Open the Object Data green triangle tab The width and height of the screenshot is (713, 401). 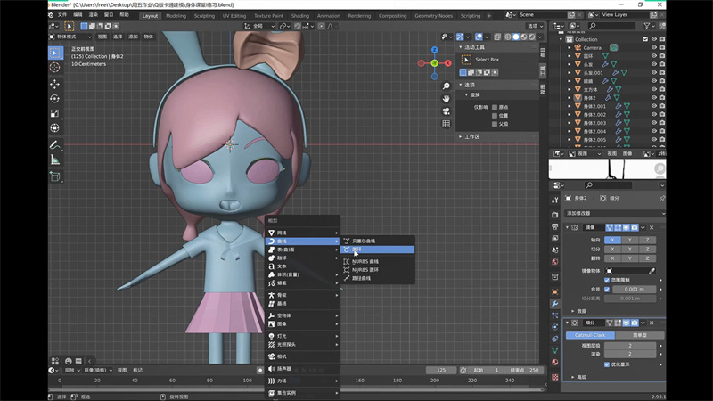pos(554,350)
